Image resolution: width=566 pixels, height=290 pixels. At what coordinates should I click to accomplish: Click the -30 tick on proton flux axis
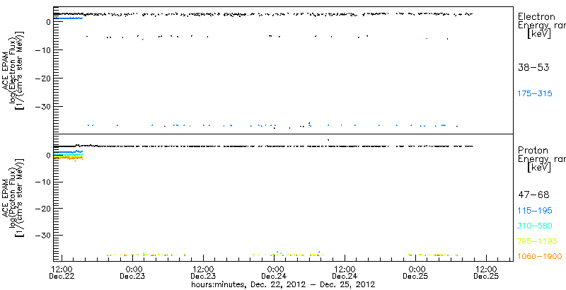45,235
